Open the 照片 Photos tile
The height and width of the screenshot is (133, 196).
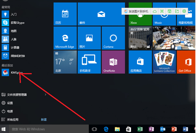click(89, 38)
